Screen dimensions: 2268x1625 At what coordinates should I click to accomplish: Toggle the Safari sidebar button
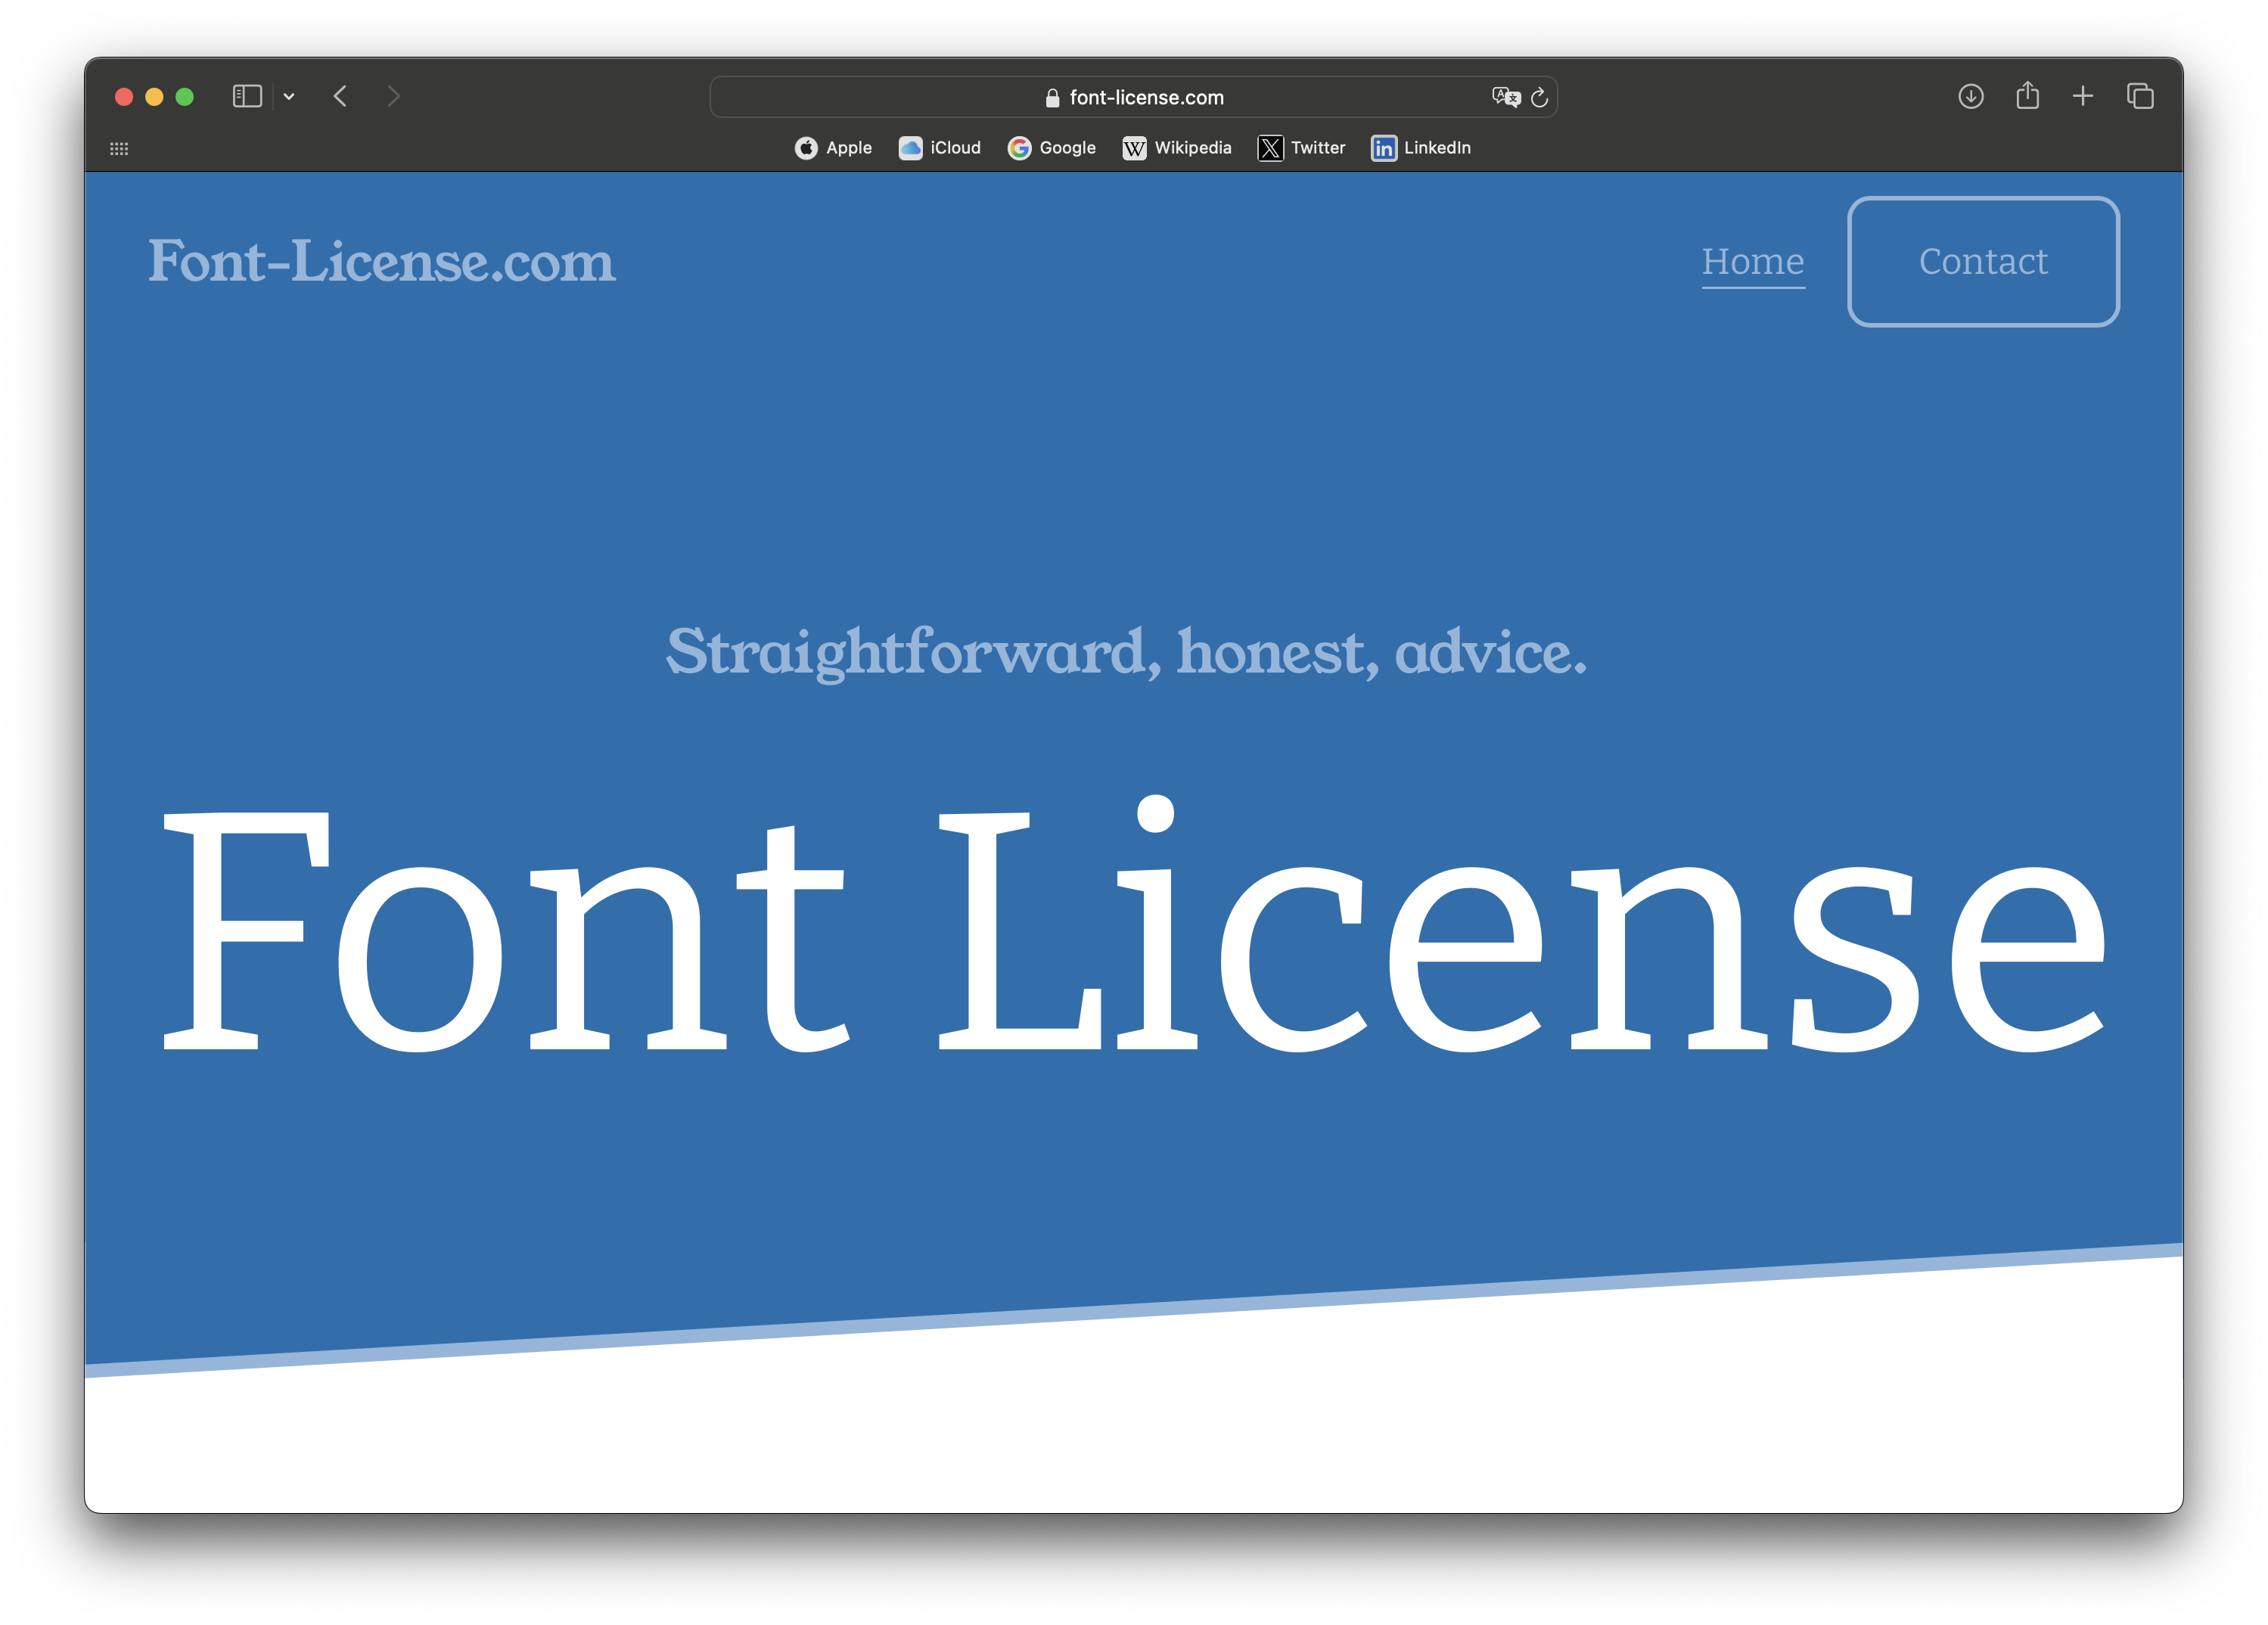[246, 96]
